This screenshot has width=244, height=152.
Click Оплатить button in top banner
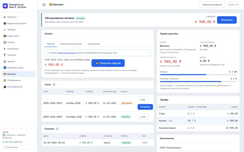coord(227,20)
